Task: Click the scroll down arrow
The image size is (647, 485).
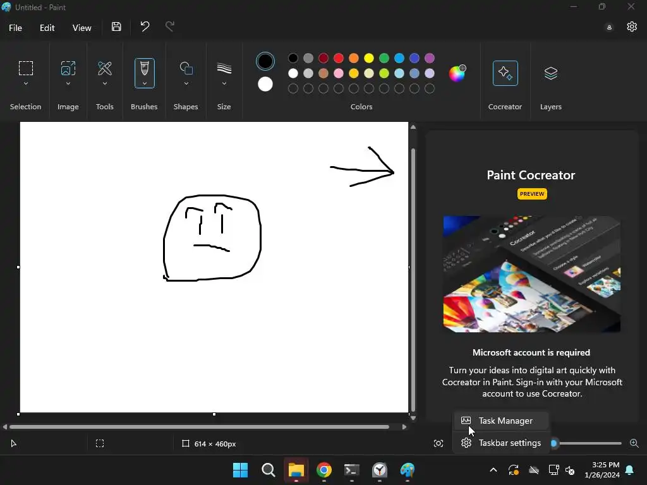Action: (x=413, y=418)
